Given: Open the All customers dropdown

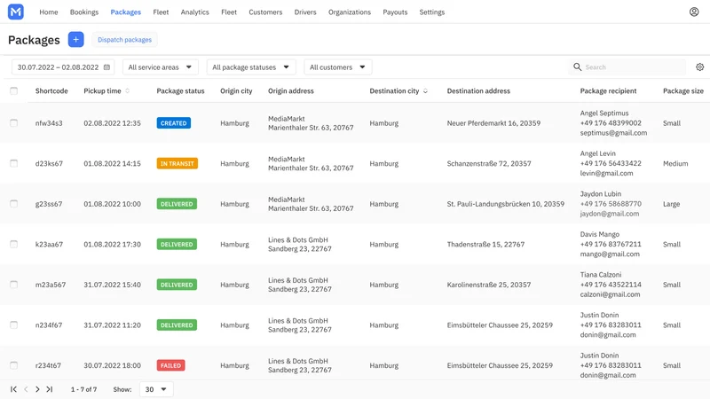Looking at the screenshot, I should tap(338, 67).
